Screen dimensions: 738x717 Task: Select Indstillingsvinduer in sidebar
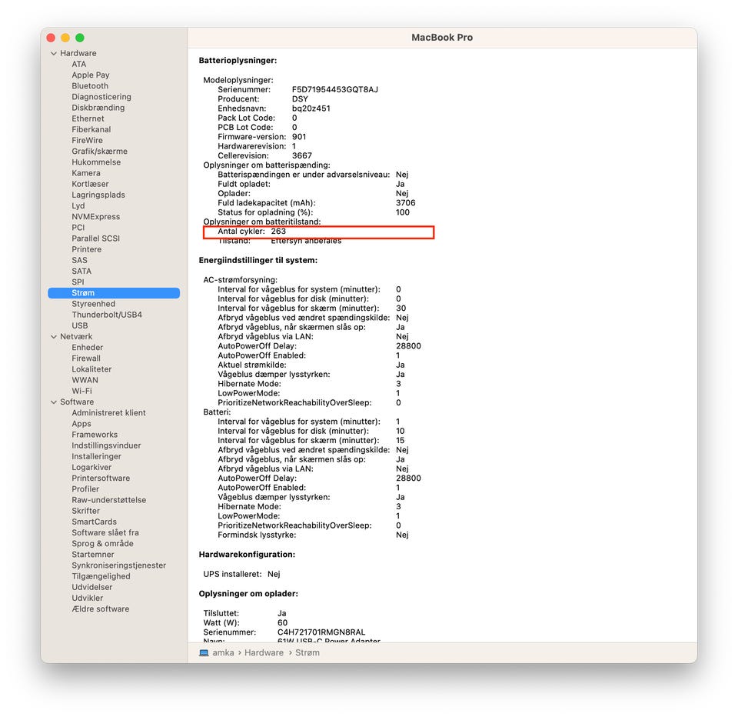point(106,445)
